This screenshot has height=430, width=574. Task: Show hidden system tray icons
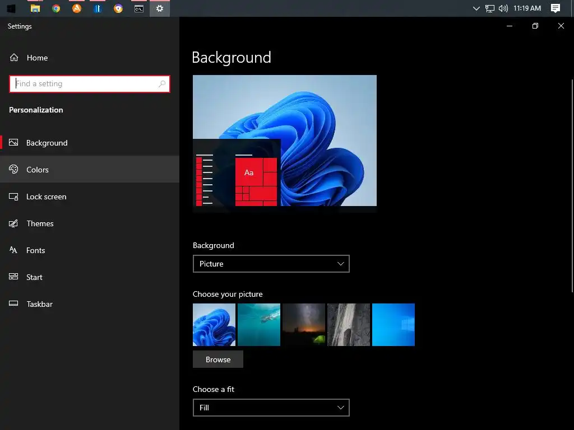(476, 8)
